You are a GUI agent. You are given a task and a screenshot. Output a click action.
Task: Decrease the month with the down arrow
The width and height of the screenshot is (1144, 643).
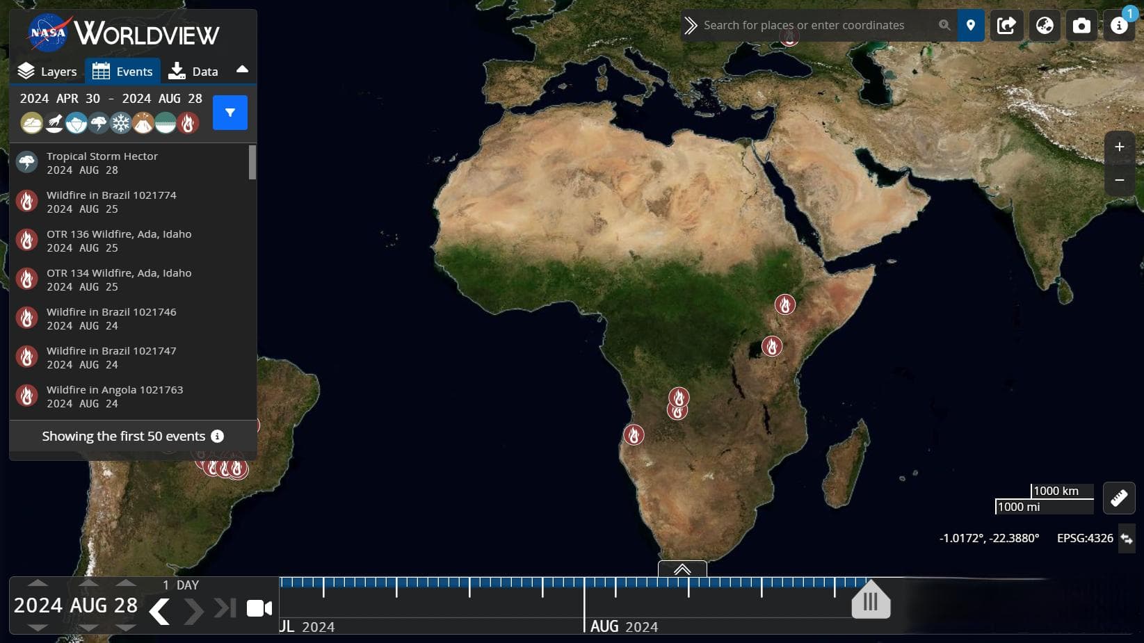pyautogui.click(x=88, y=627)
